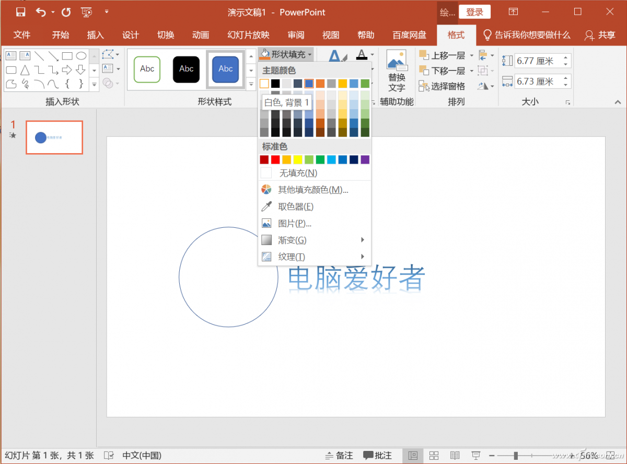Keep Normal view highlighted in status bar
Image resolution: width=627 pixels, height=464 pixels.
coord(413,455)
